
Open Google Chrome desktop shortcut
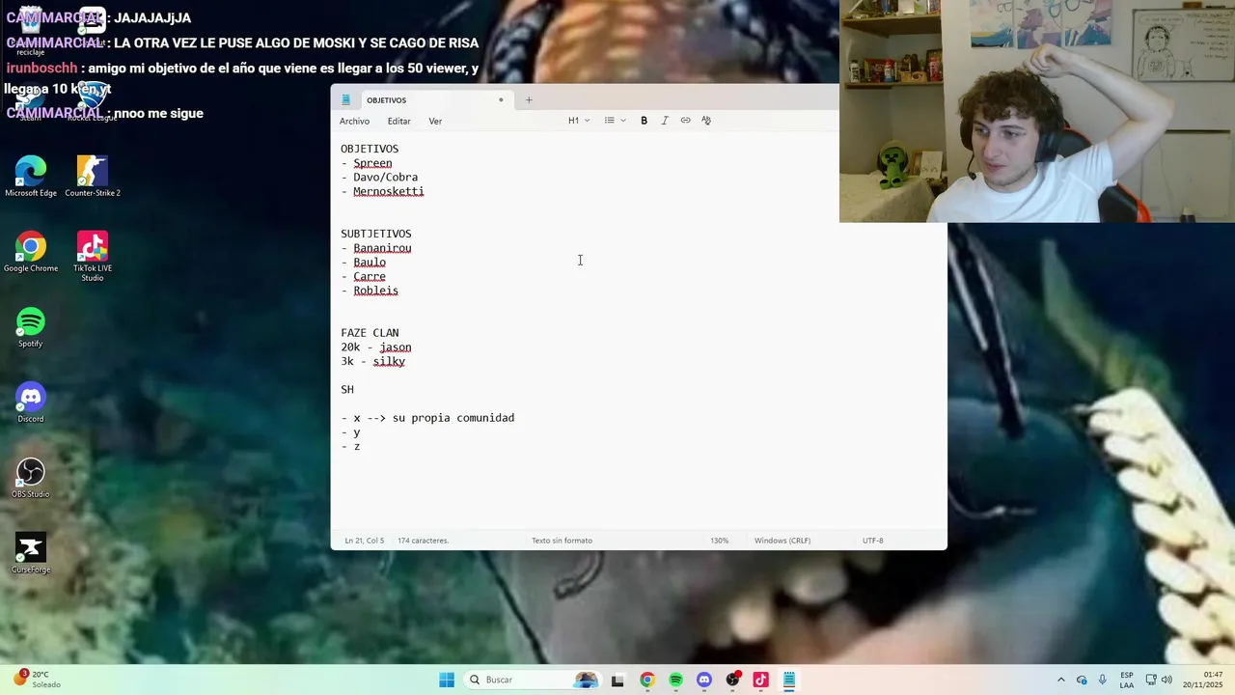click(x=31, y=252)
